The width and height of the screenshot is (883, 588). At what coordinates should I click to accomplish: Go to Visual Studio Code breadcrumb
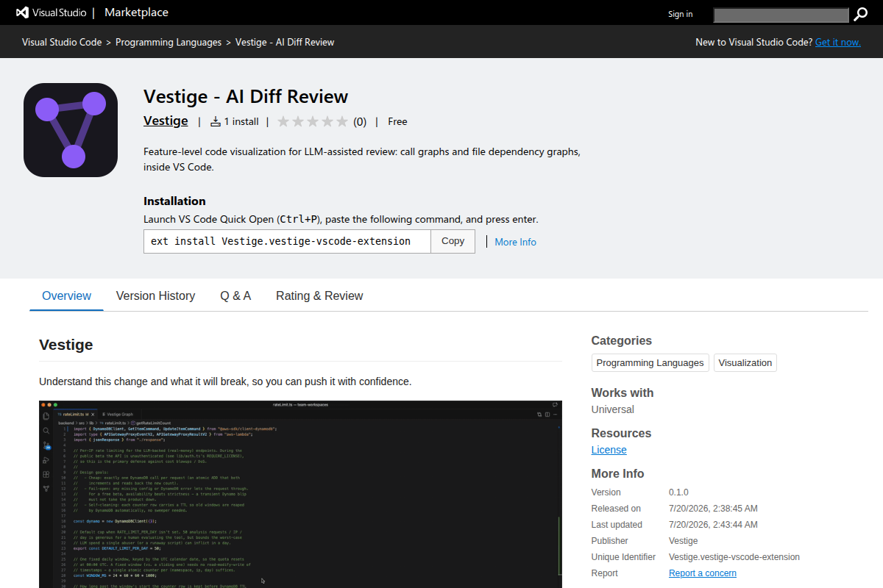point(62,42)
